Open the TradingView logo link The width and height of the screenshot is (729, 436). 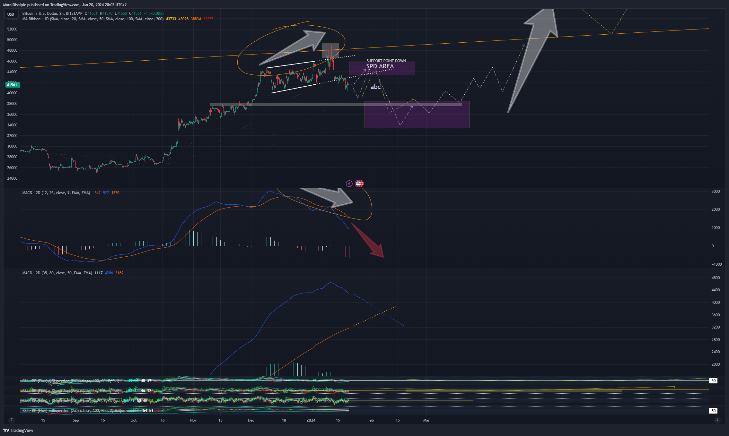[18, 430]
